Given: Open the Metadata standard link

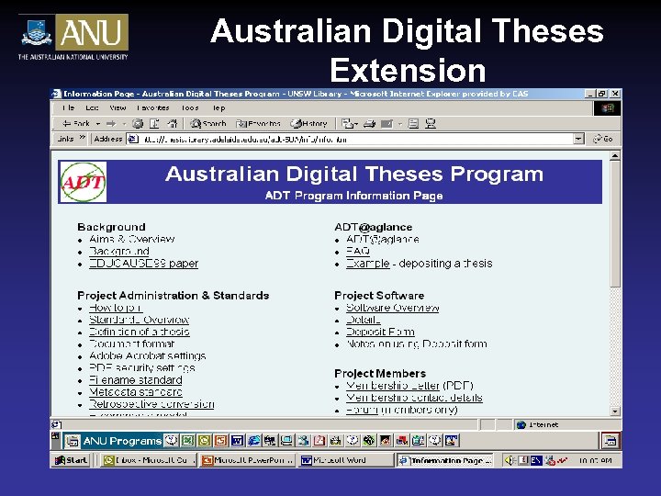Looking at the screenshot, I should coord(136,392).
